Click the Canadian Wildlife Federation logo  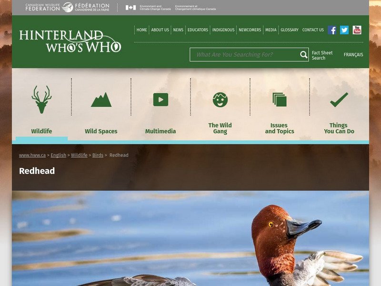coord(67,7)
